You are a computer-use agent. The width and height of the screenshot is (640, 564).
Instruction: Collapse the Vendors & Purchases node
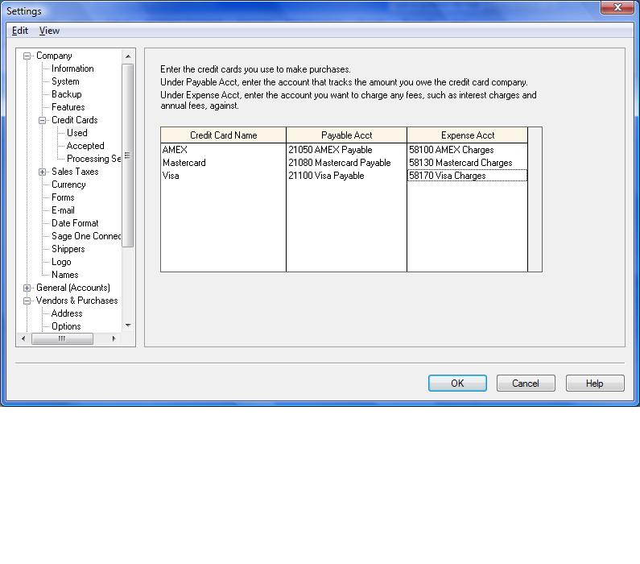[x=27, y=301]
